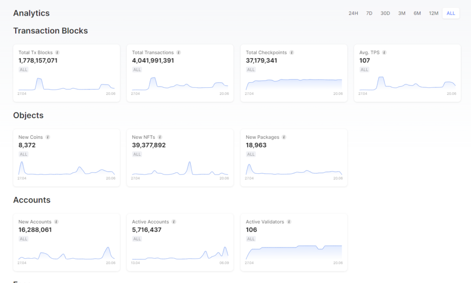
Task: Open the Active Validators chart card
Action: (x=294, y=242)
